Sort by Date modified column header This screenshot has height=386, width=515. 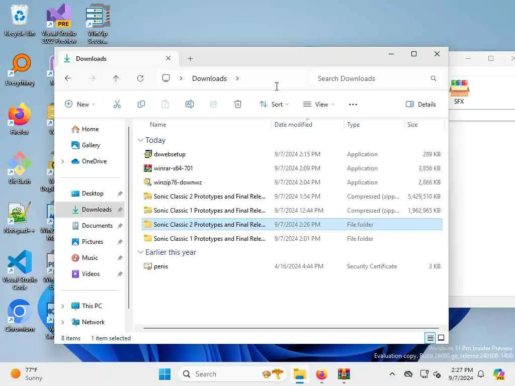(308, 125)
